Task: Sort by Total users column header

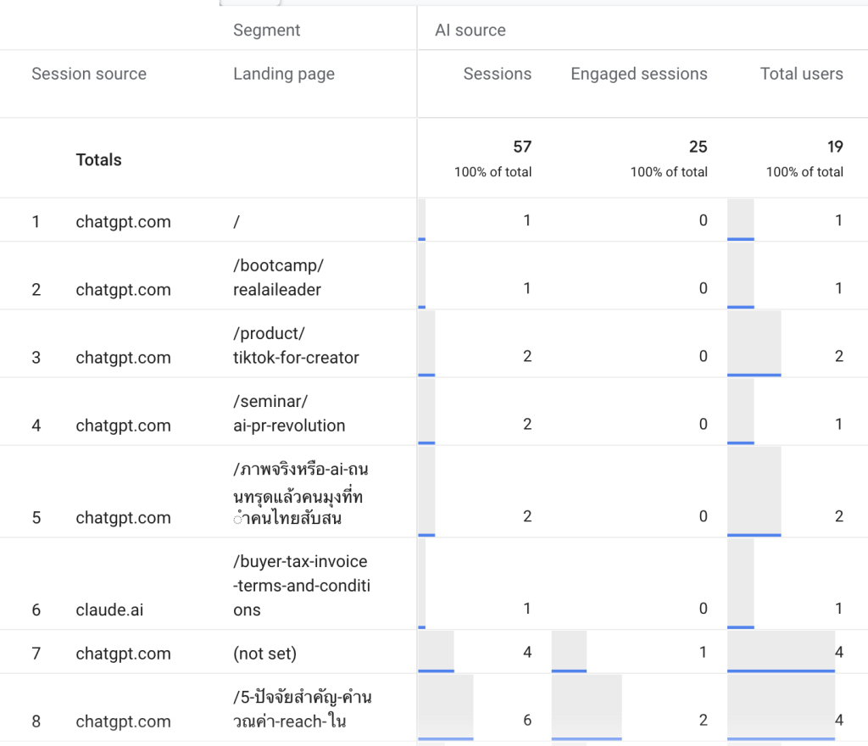Action: click(801, 74)
